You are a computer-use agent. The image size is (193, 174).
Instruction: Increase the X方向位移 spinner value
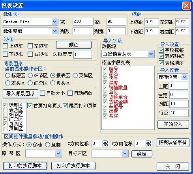click(x=105, y=142)
